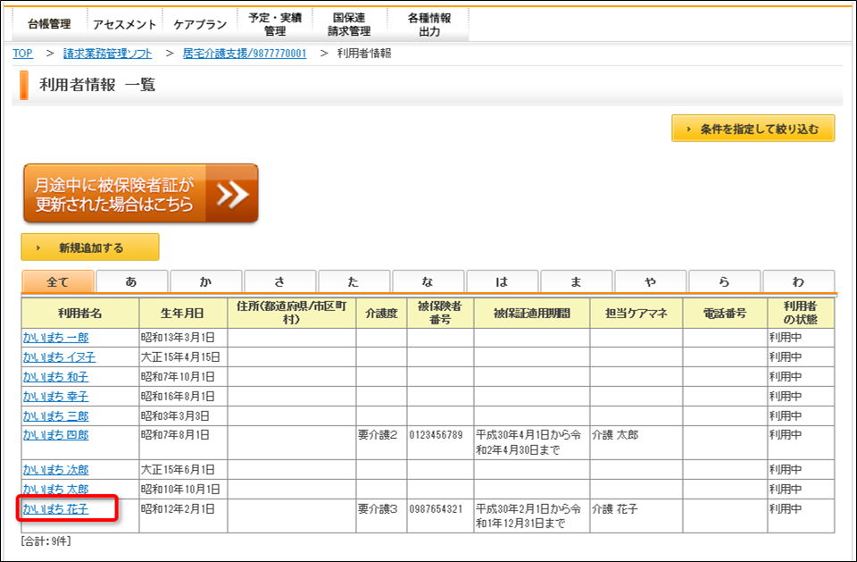Click the 被保険者番号 column header

pos(440,313)
